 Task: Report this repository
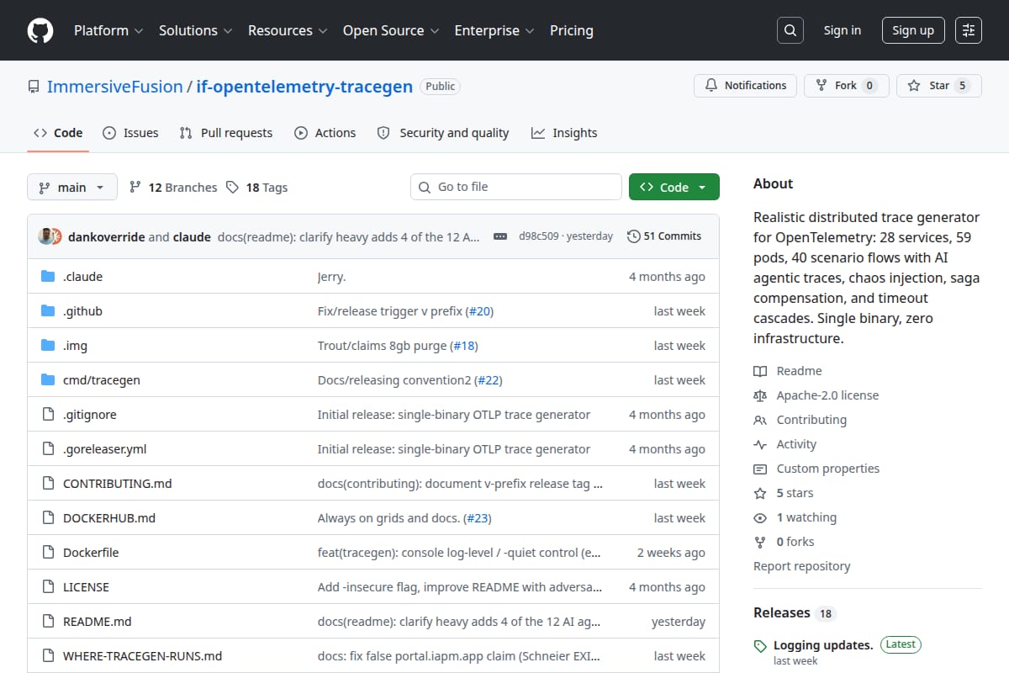tap(801, 566)
